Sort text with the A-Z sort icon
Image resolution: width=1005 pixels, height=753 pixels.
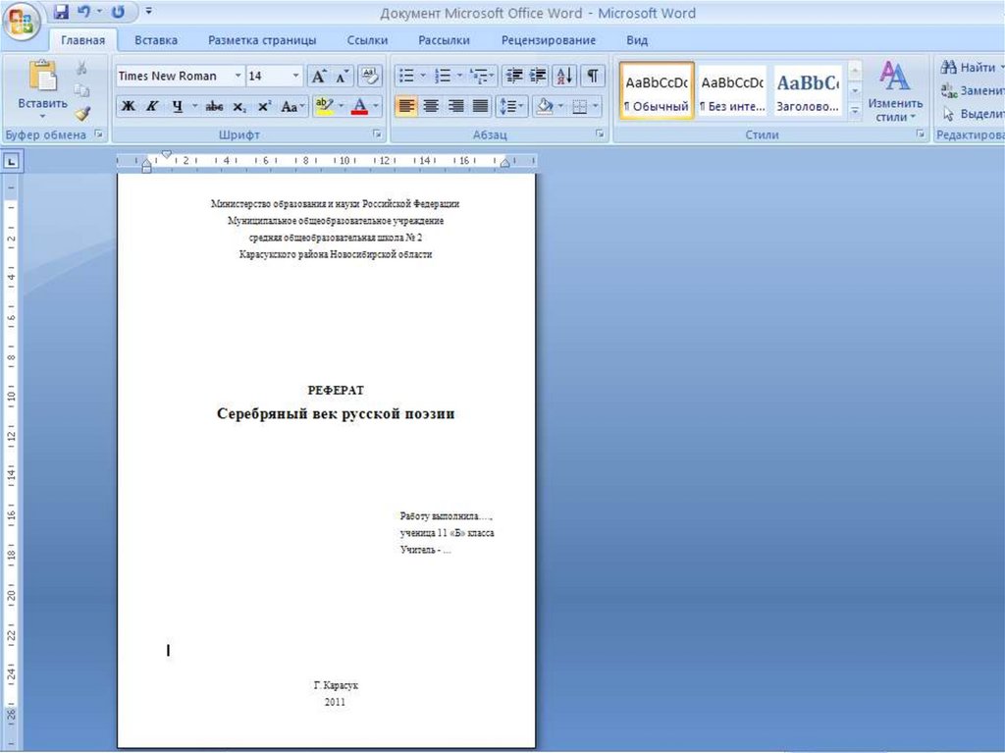pyautogui.click(x=565, y=76)
